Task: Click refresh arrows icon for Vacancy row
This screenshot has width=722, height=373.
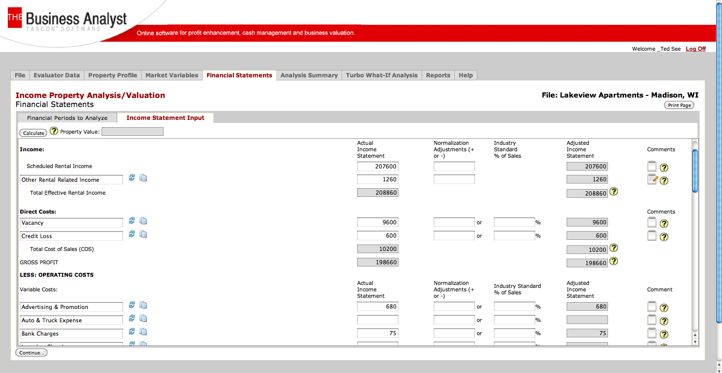Action: pos(132,220)
